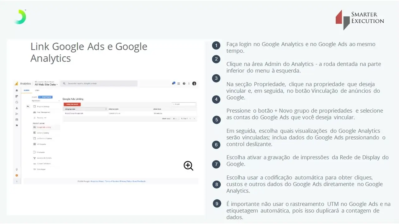
Task: Open the Realtime clock sidebar icon
Action: pos(17,102)
